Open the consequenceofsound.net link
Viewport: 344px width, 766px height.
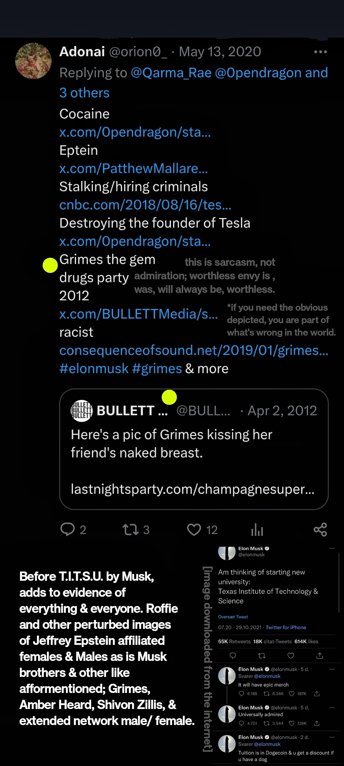tap(194, 350)
